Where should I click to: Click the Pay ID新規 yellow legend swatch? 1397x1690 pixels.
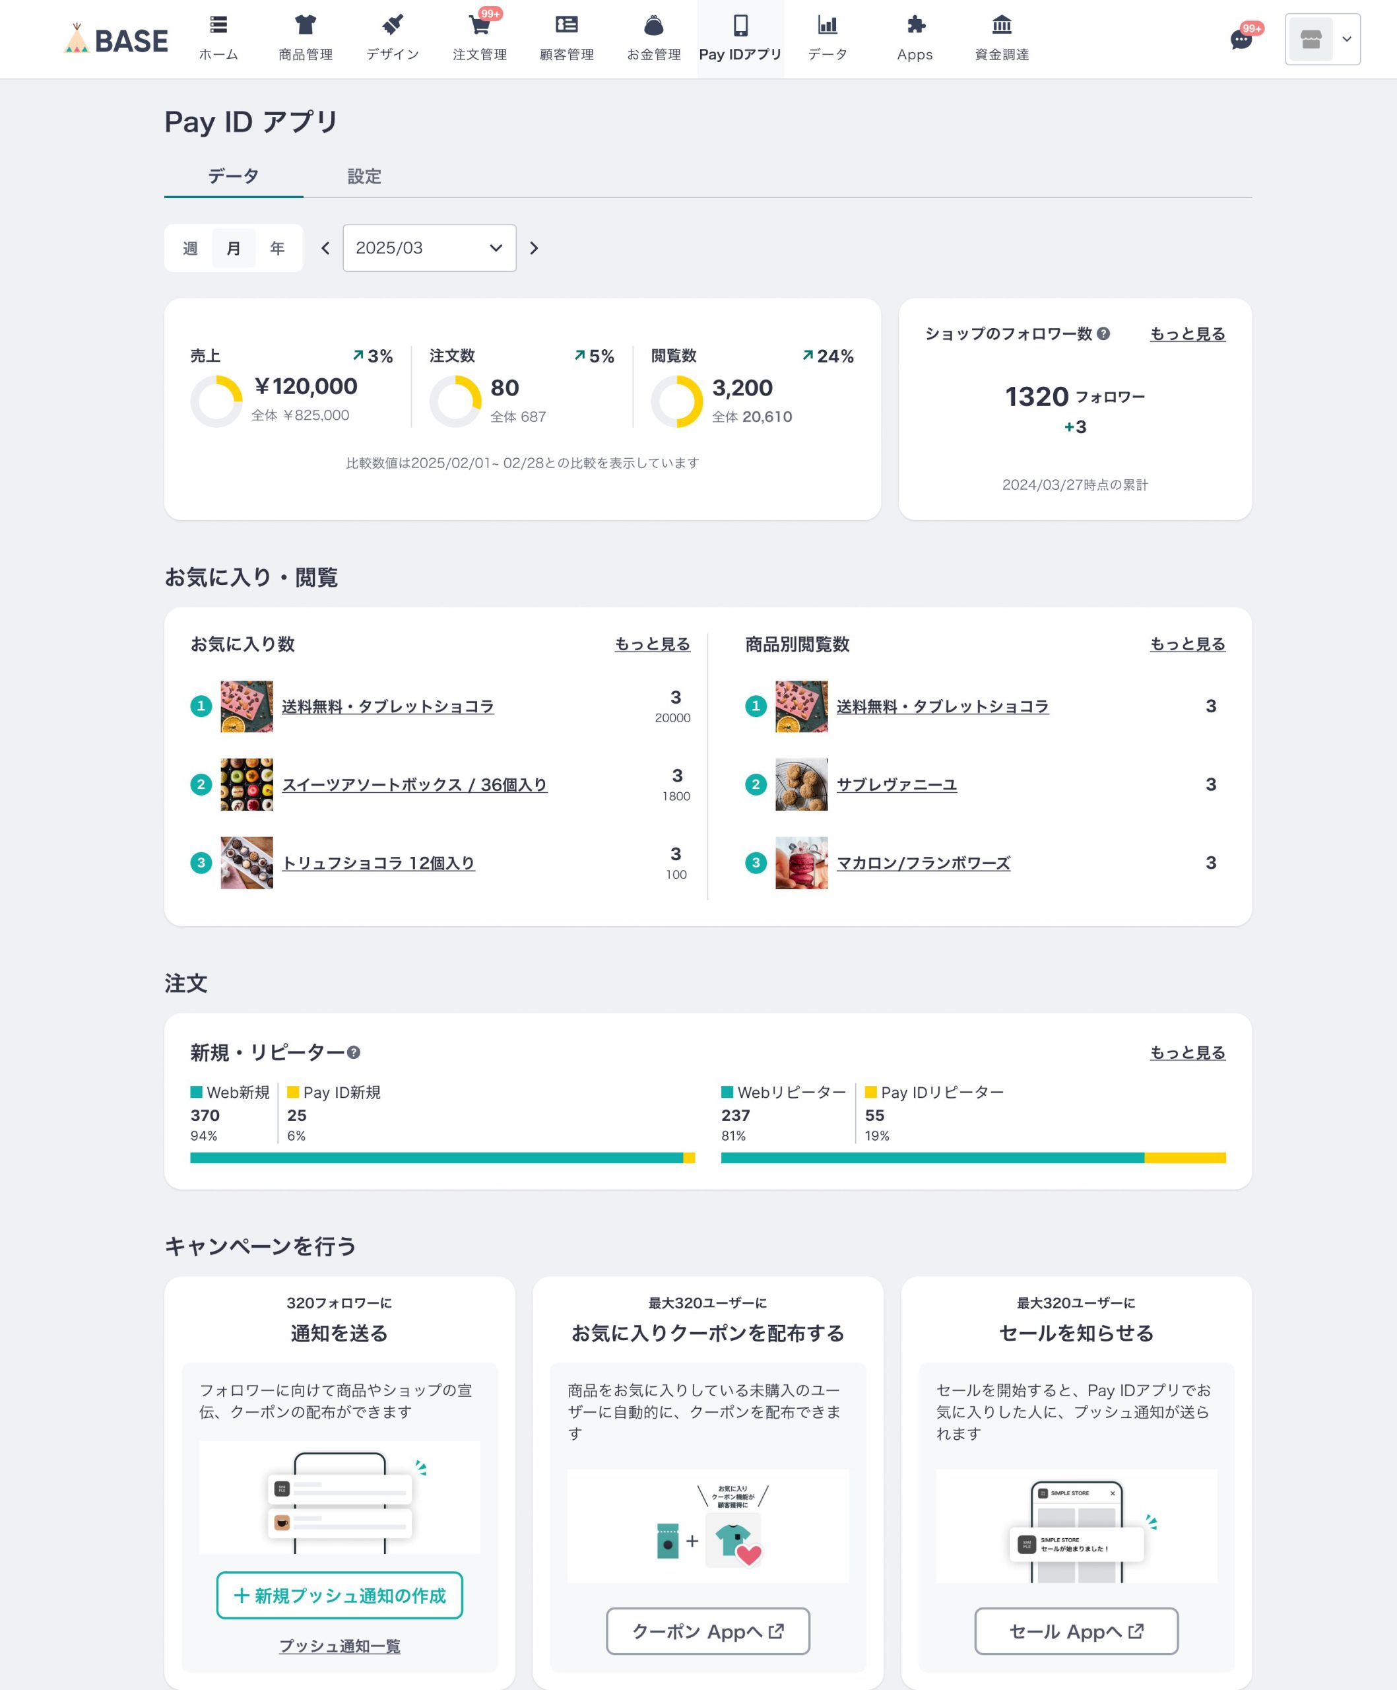(293, 1092)
